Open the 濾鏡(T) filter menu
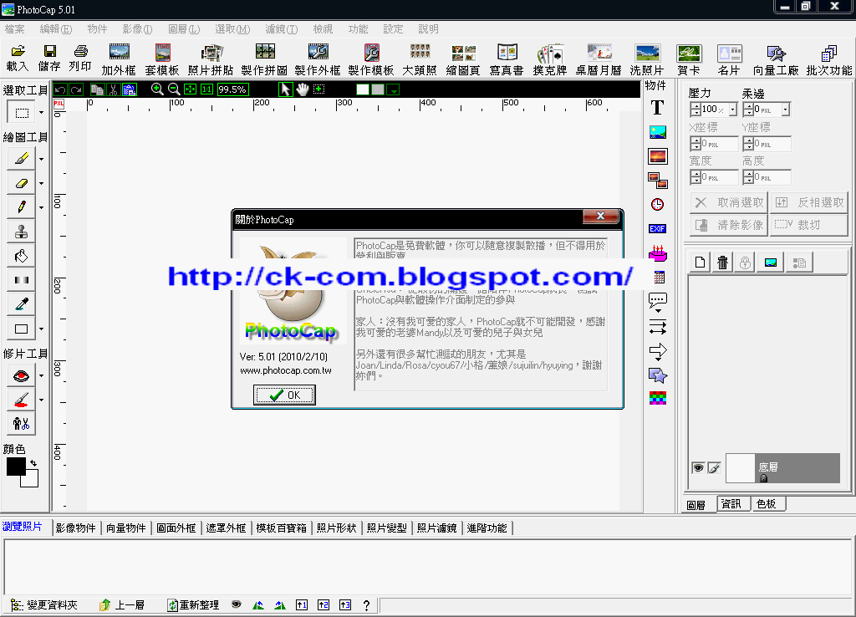Image resolution: width=856 pixels, height=617 pixels. click(282, 29)
